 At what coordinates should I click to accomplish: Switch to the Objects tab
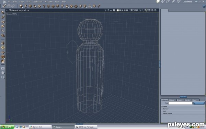pos(172,100)
